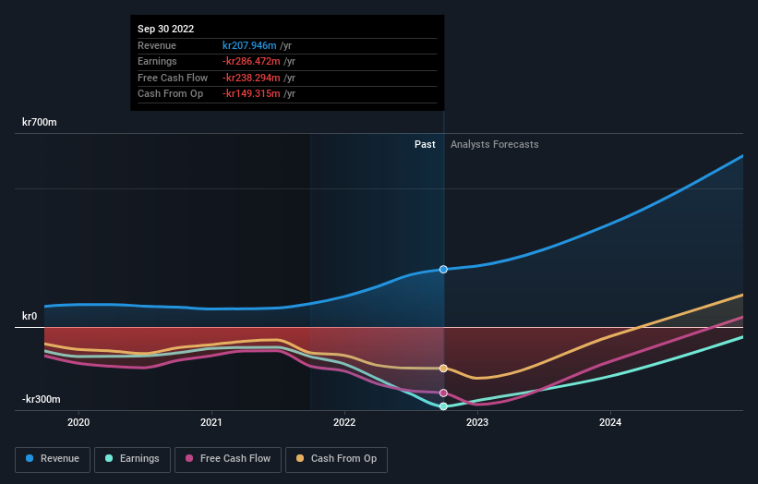Click the Past section label
The width and height of the screenshot is (758, 484).
[x=425, y=144]
